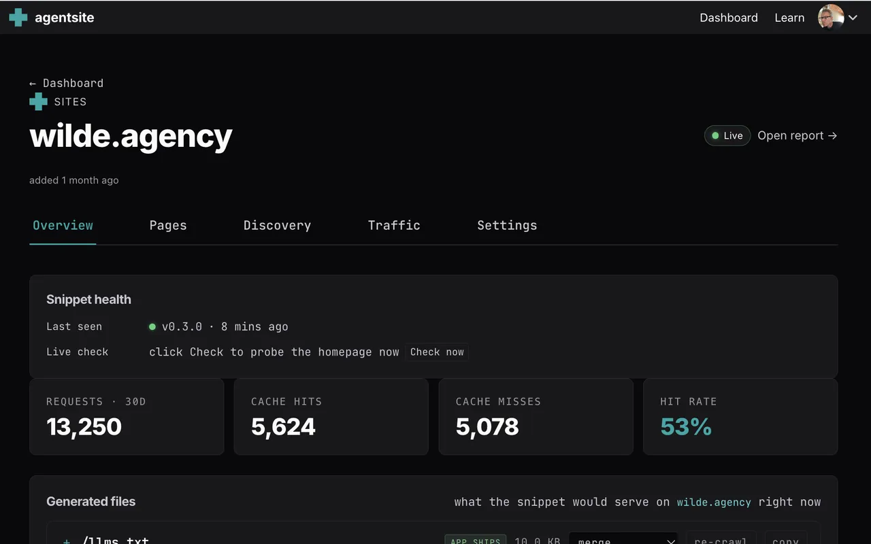Click the Snippet health heading
The width and height of the screenshot is (871, 544).
point(88,299)
